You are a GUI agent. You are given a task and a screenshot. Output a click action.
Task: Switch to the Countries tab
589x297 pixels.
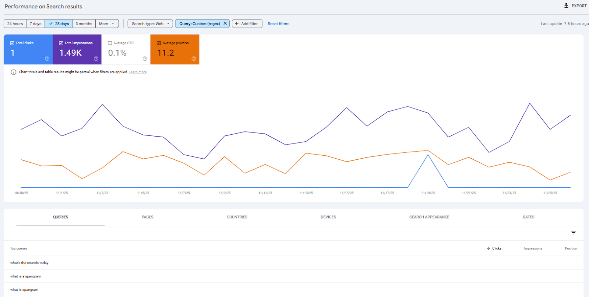tap(237, 217)
